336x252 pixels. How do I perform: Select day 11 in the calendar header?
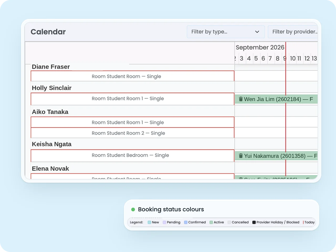coord(299,58)
